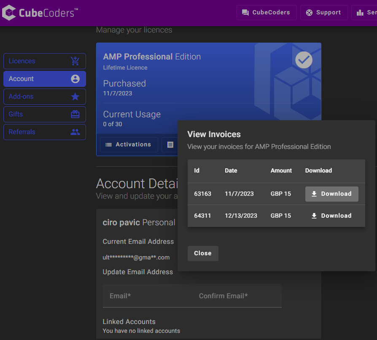Click the star icon on Add-ons
This screenshot has height=340, width=377.
coord(75,97)
